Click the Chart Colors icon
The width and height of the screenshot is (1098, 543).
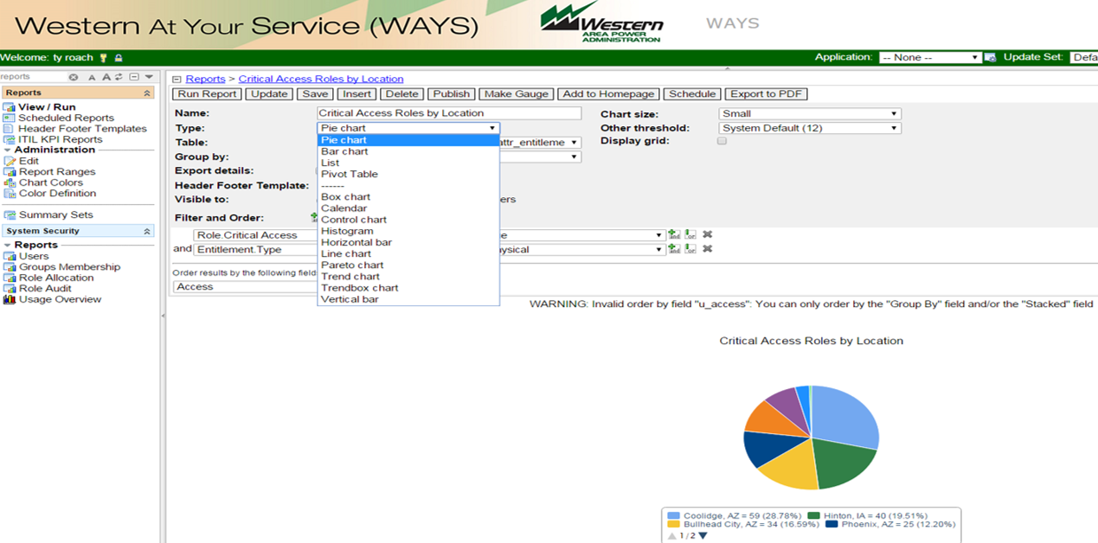pyautogui.click(x=10, y=182)
